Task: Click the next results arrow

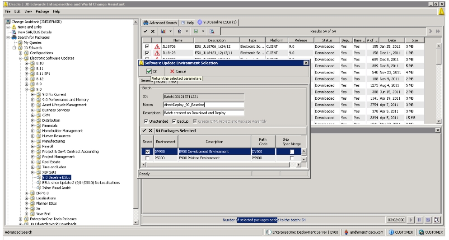Action: click(x=430, y=31)
